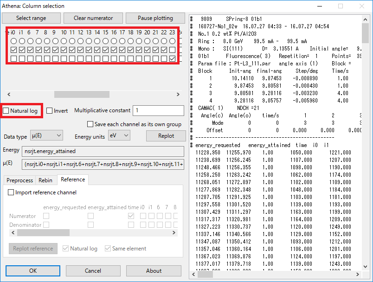Click Natural log checkbox in Reference tab
Viewport: 373px width, 282px height.
[66, 249]
